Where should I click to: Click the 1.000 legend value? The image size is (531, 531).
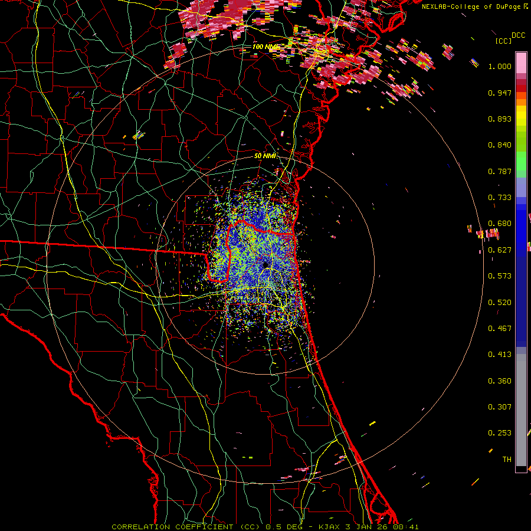pyautogui.click(x=500, y=66)
